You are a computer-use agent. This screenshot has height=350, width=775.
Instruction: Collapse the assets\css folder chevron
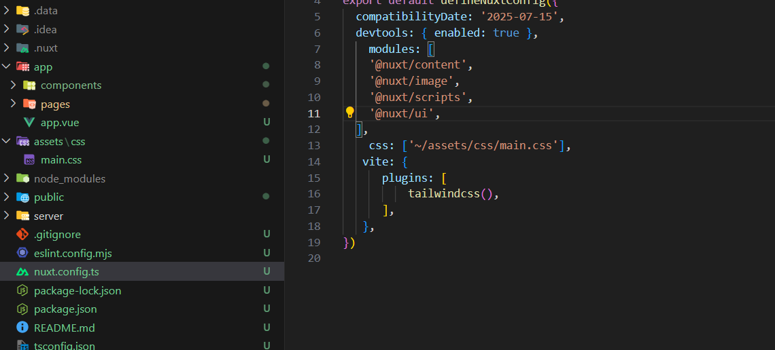(x=6, y=142)
